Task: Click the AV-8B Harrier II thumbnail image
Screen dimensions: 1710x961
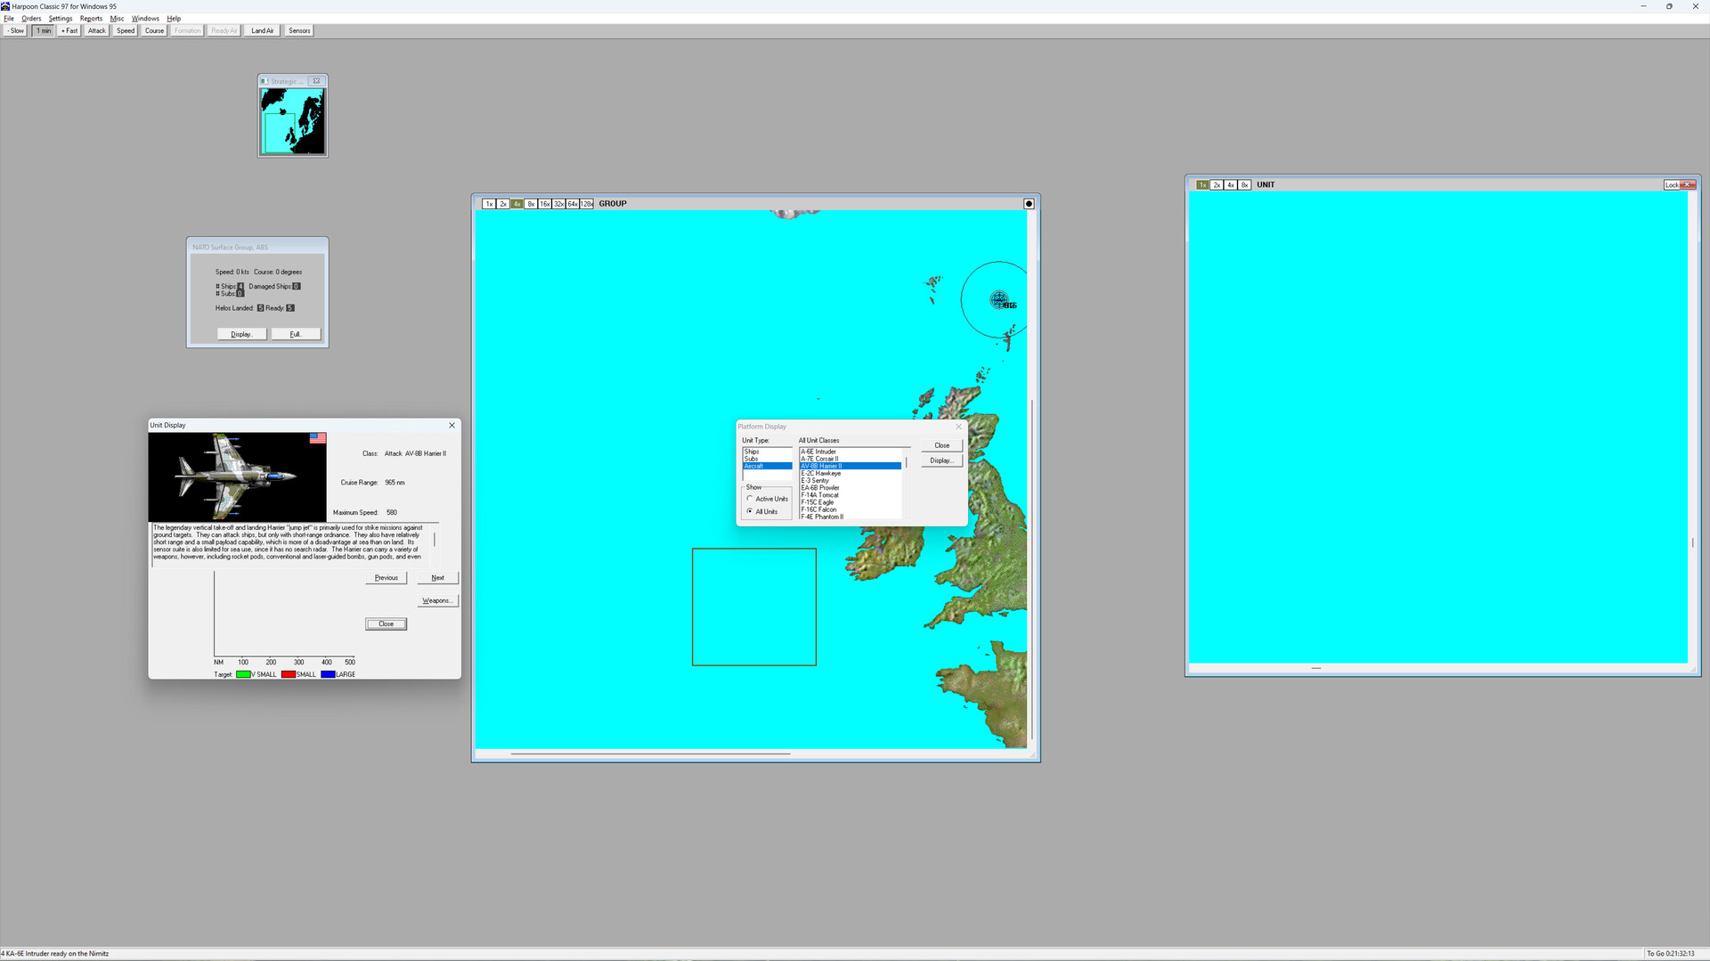Action: point(236,476)
